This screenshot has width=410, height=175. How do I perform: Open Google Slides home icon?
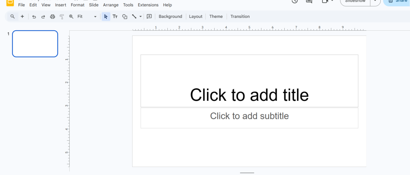[x=10, y=3]
